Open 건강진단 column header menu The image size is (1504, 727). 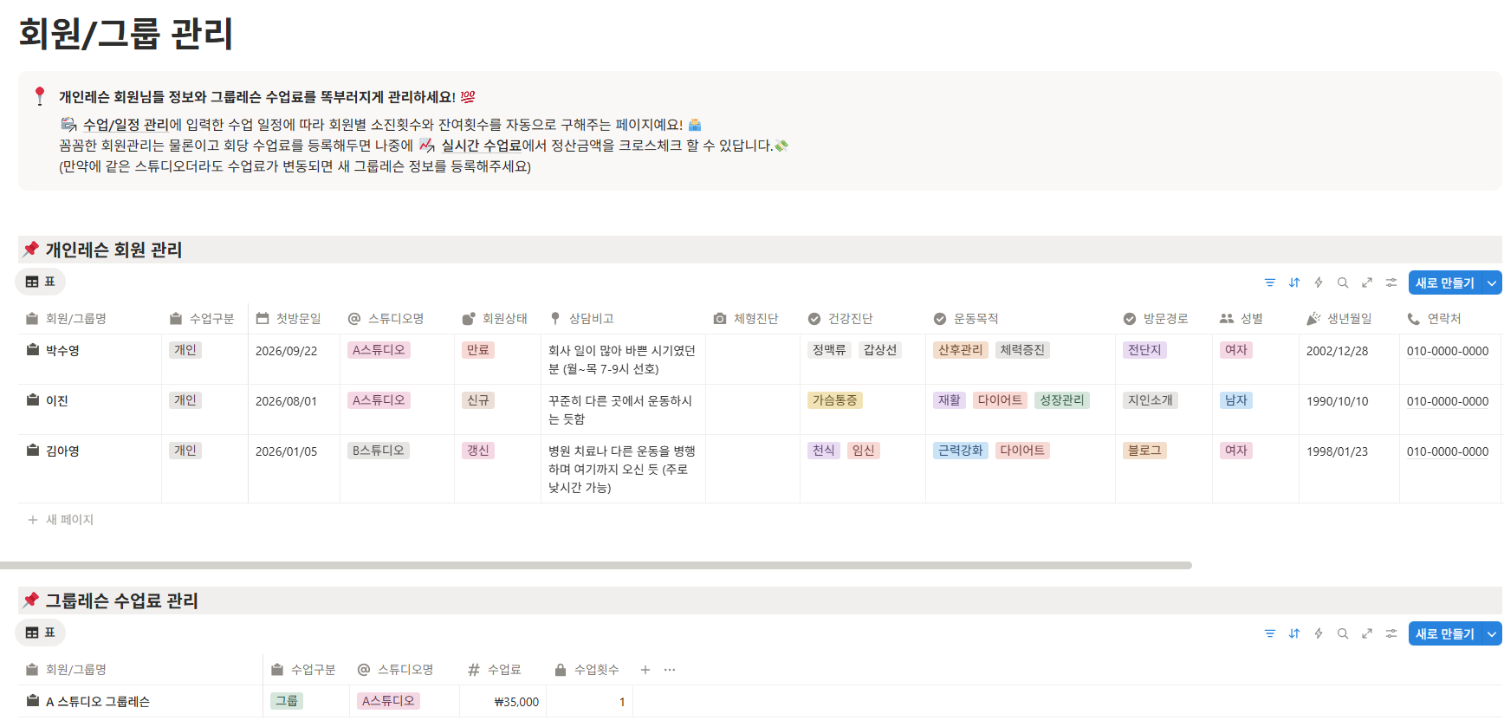[x=863, y=319]
